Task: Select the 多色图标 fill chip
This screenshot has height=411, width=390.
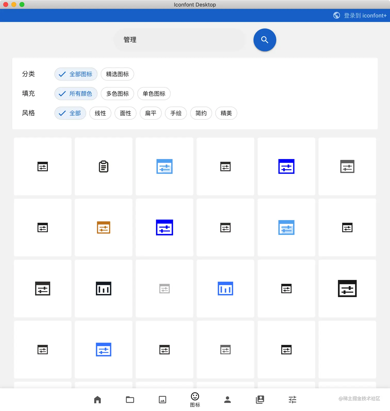Action: [x=117, y=94]
